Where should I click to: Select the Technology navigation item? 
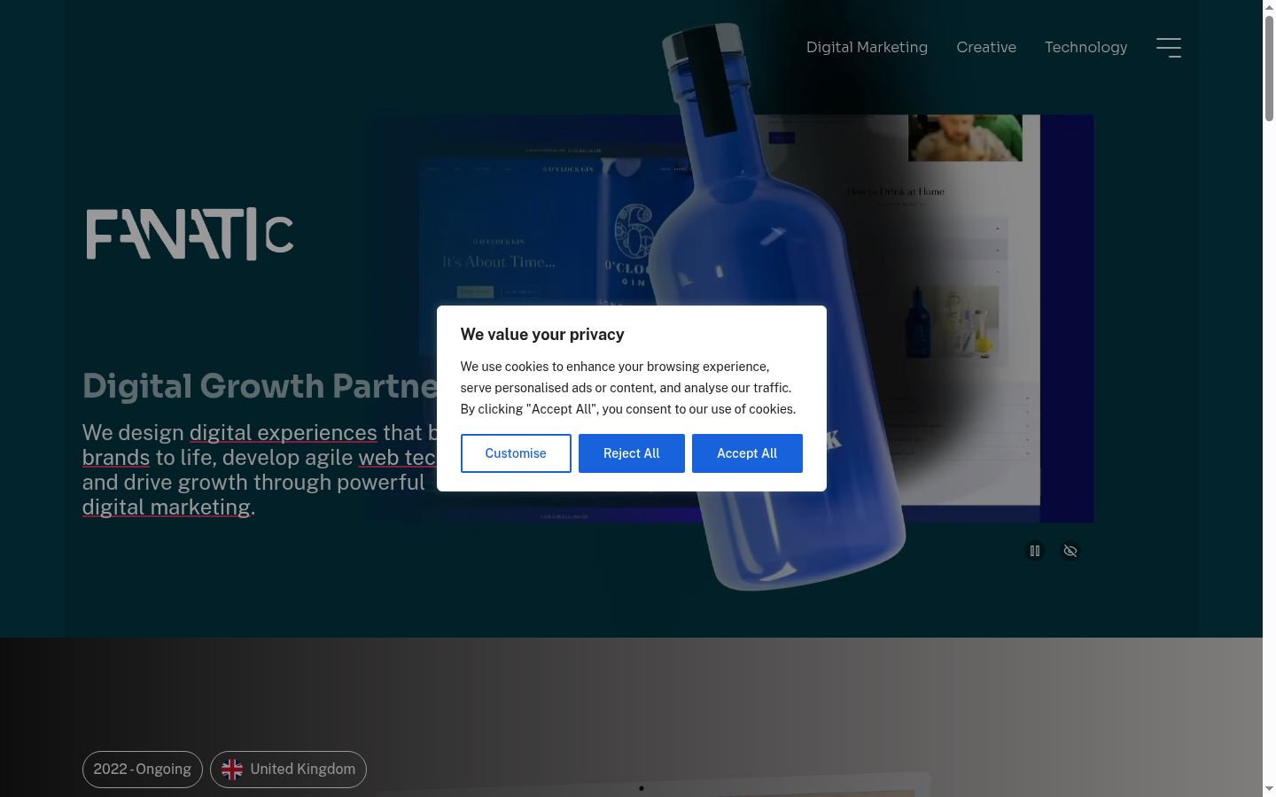click(x=1085, y=47)
